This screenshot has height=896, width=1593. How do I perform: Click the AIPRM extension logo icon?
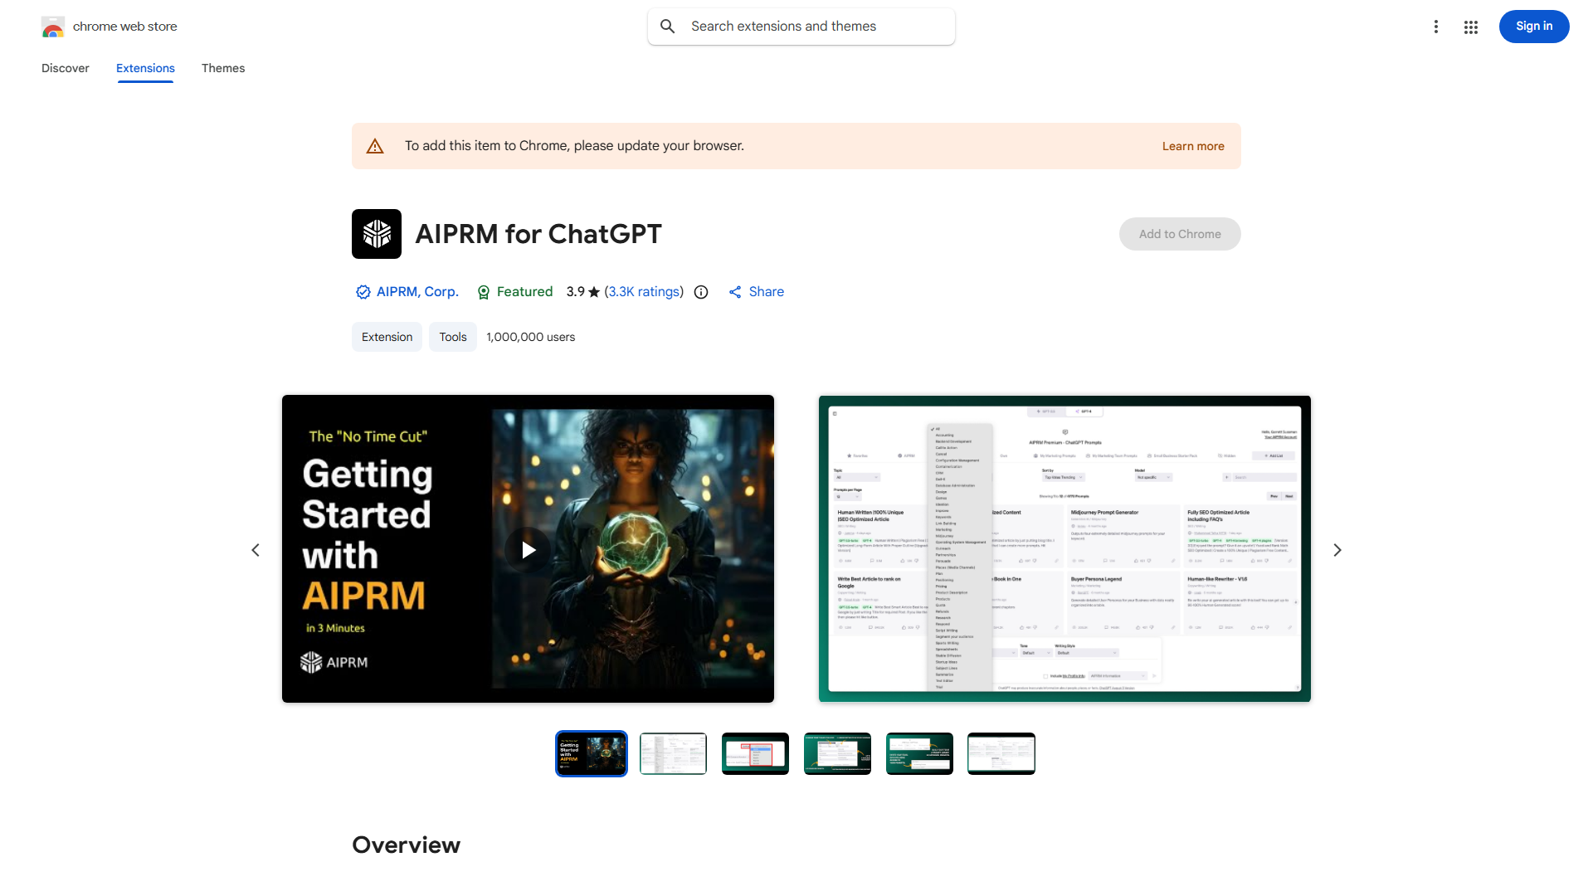pos(376,233)
